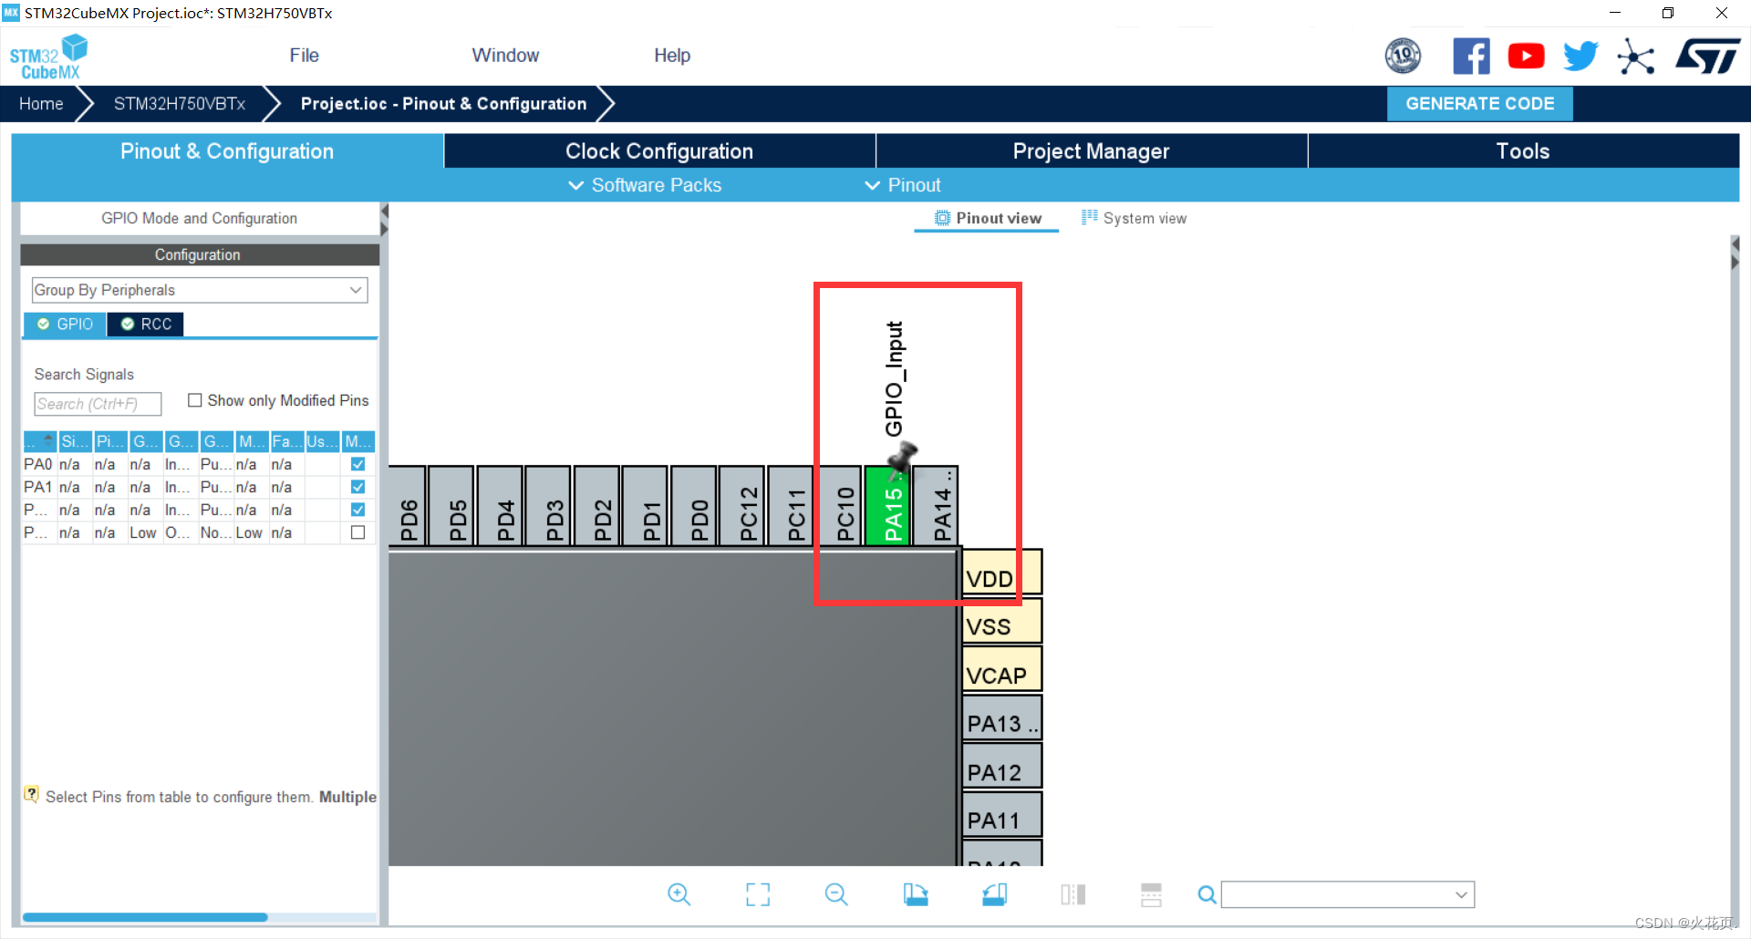Select the VCAP power pin
The image size is (1751, 939).
pos(1001,669)
